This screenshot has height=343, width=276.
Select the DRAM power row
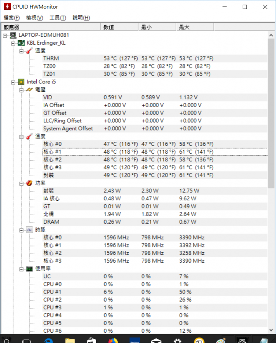(155, 222)
